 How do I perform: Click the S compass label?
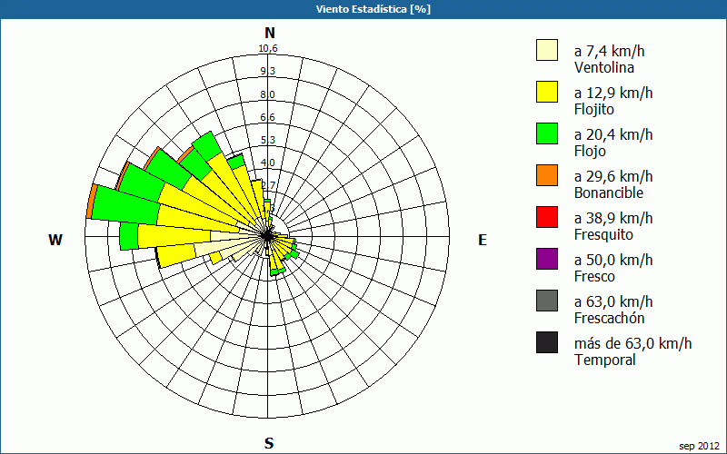click(269, 443)
